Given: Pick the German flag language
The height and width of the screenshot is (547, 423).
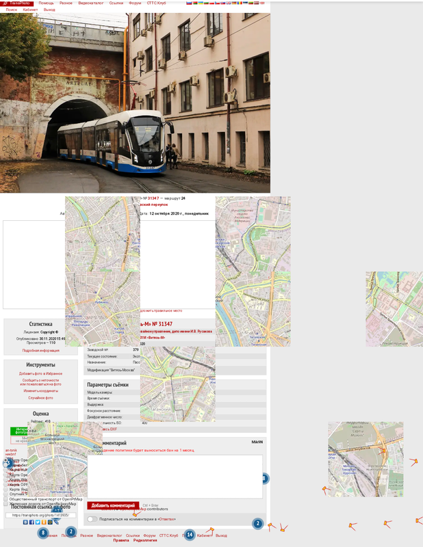Looking at the screenshot, I should pos(234,3).
